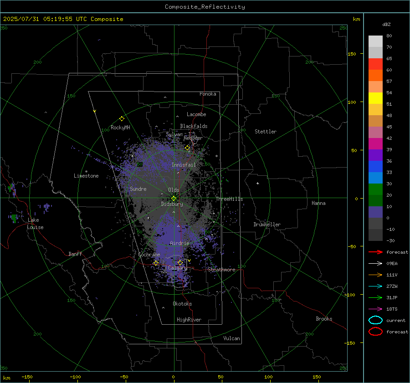Click the slate purple 10–0 dBZ swatch

[375, 212]
